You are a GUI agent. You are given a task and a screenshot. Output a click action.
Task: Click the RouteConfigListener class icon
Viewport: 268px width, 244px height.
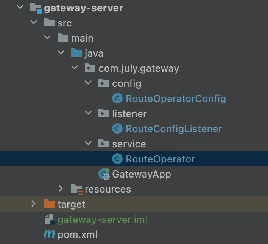[x=117, y=129]
